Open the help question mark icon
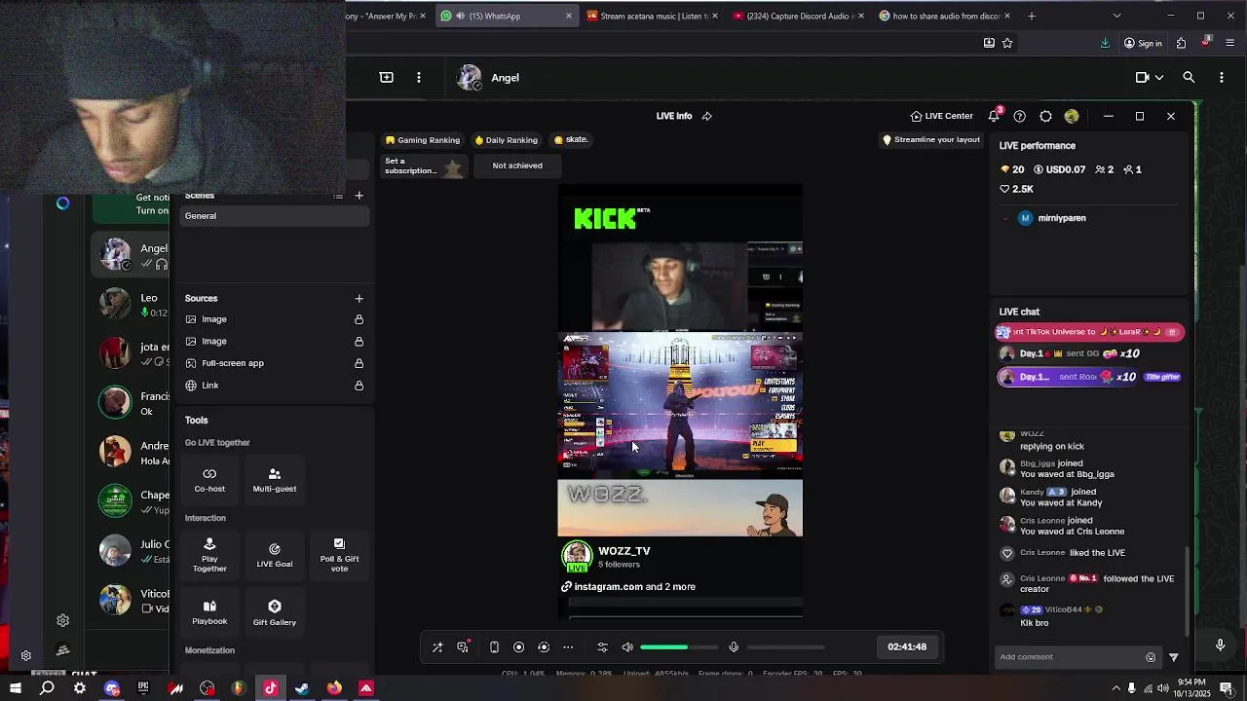Screen dimensions: 1247x701 1019,116
